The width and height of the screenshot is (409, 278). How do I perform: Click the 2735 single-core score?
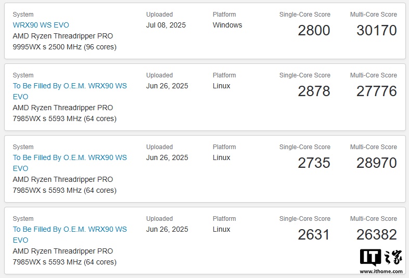pyautogui.click(x=314, y=163)
